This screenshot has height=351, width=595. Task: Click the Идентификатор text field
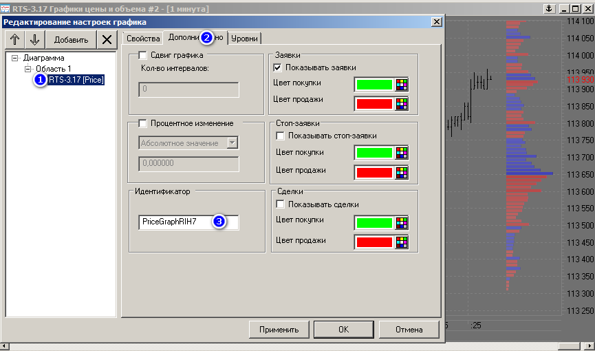point(188,222)
